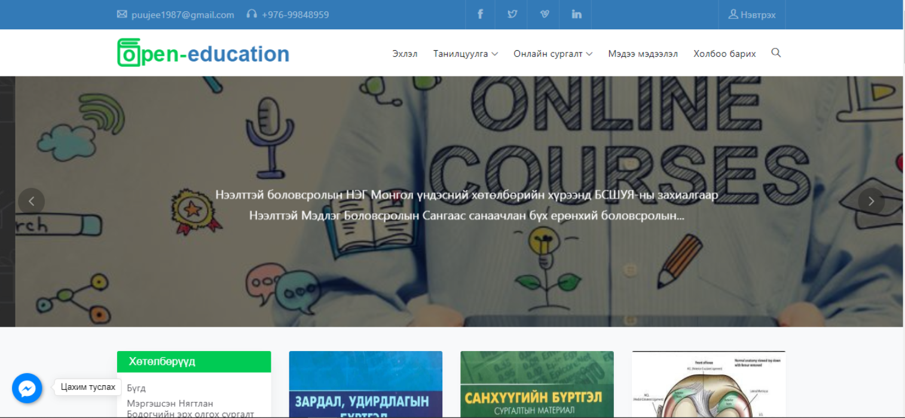Click the Хөтөлбөрүүд green header
This screenshot has width=905, height=418.
tap(194, 362)
